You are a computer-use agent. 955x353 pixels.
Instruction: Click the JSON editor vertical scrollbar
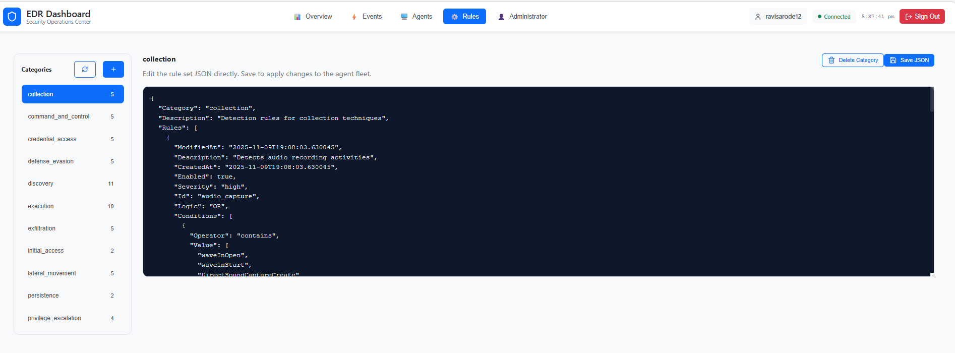coord(932,100)
